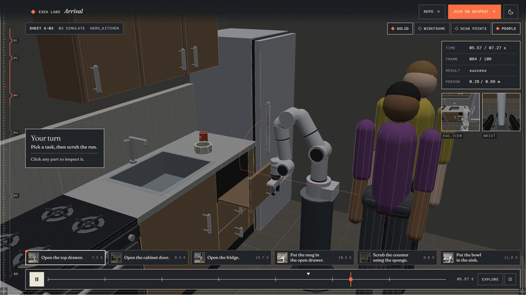526x295 pixels.
Task: Click the Explore button
Action: tap(490, 279)
